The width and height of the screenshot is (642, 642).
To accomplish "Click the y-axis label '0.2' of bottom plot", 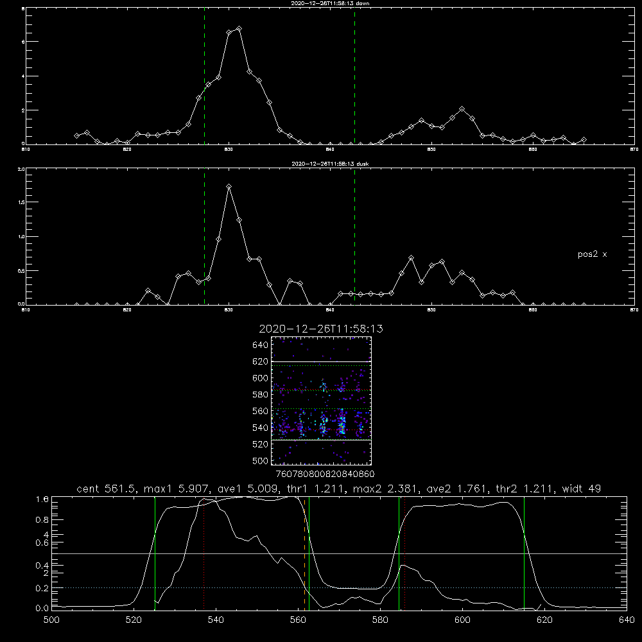I will point(42,588).
